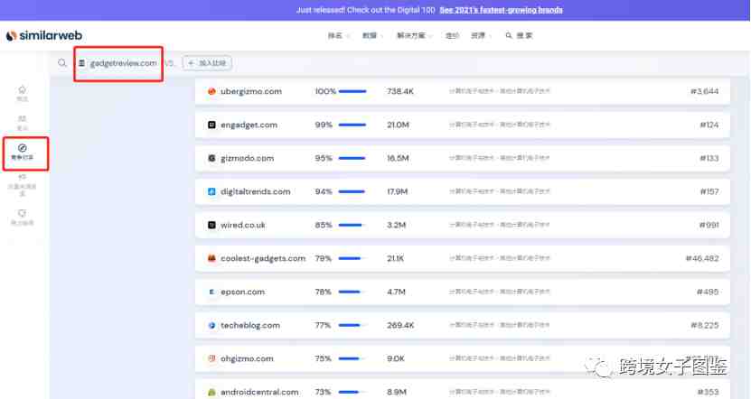Open the digitaltrends.com site link
Screen dimensions: 751x399
point(255,191)
